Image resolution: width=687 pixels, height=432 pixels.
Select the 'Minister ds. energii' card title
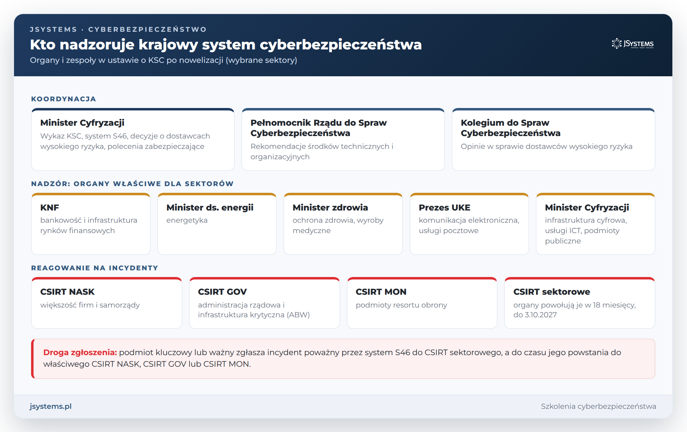210,207
